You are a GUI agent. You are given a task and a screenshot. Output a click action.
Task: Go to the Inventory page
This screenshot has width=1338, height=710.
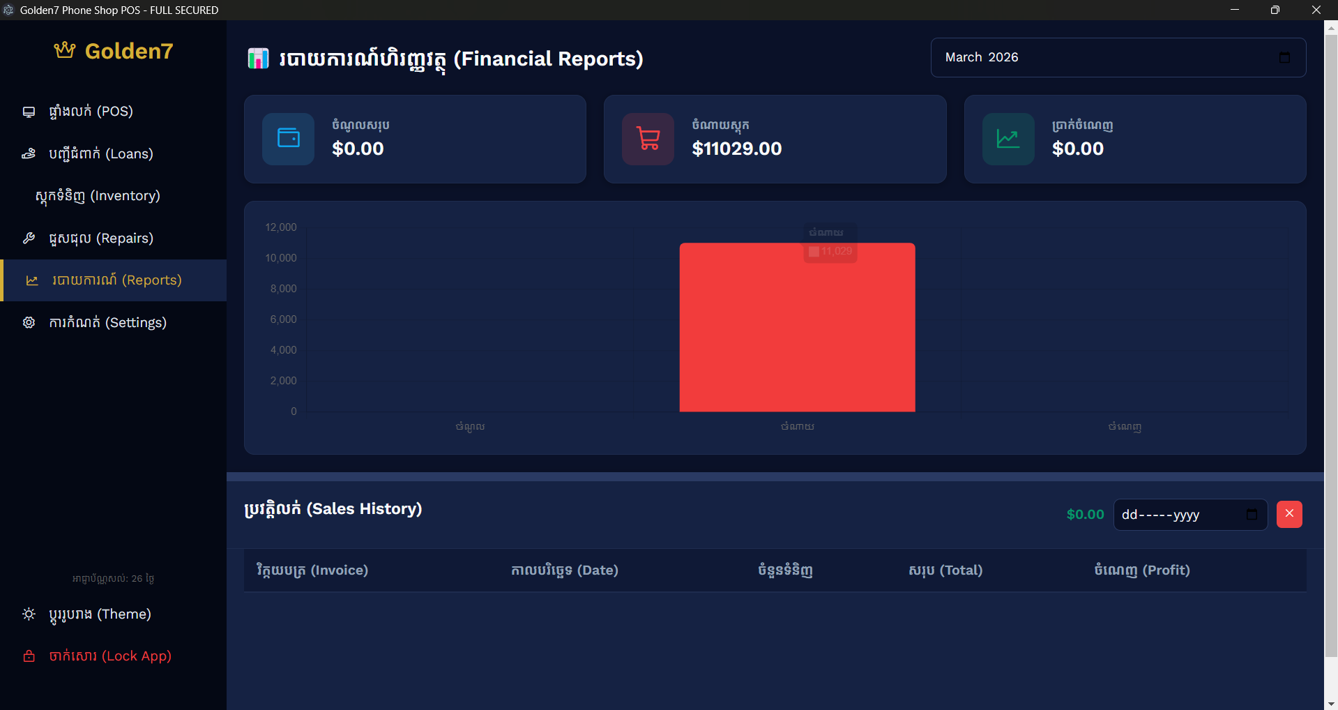(x=98, y=196)
